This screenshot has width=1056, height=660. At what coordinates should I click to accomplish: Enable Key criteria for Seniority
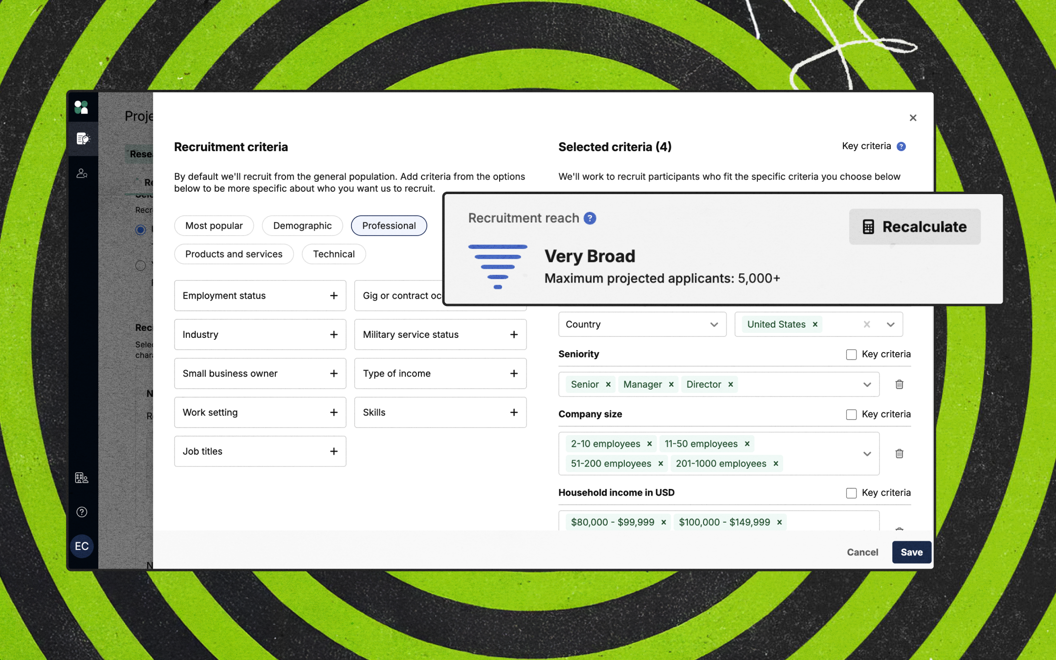click(x=851, y=354)
